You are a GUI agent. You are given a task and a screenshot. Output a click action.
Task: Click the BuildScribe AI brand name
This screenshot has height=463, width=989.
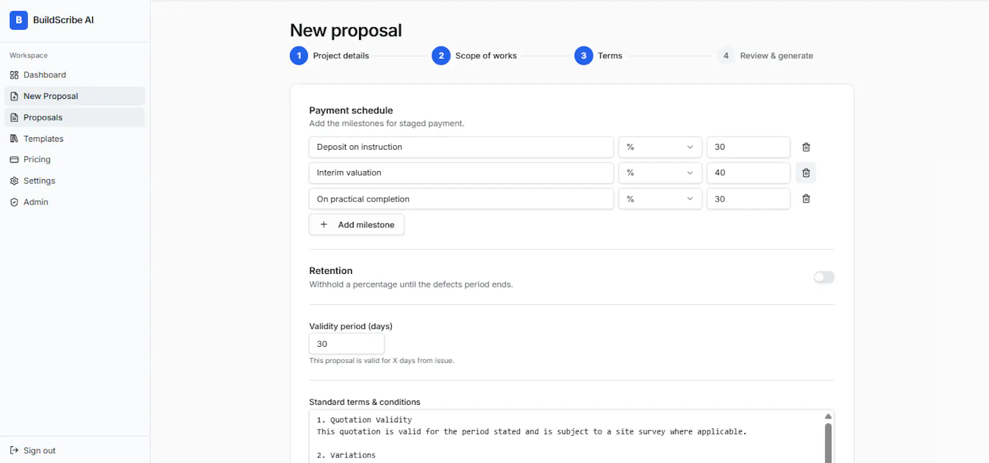point(64,20)
